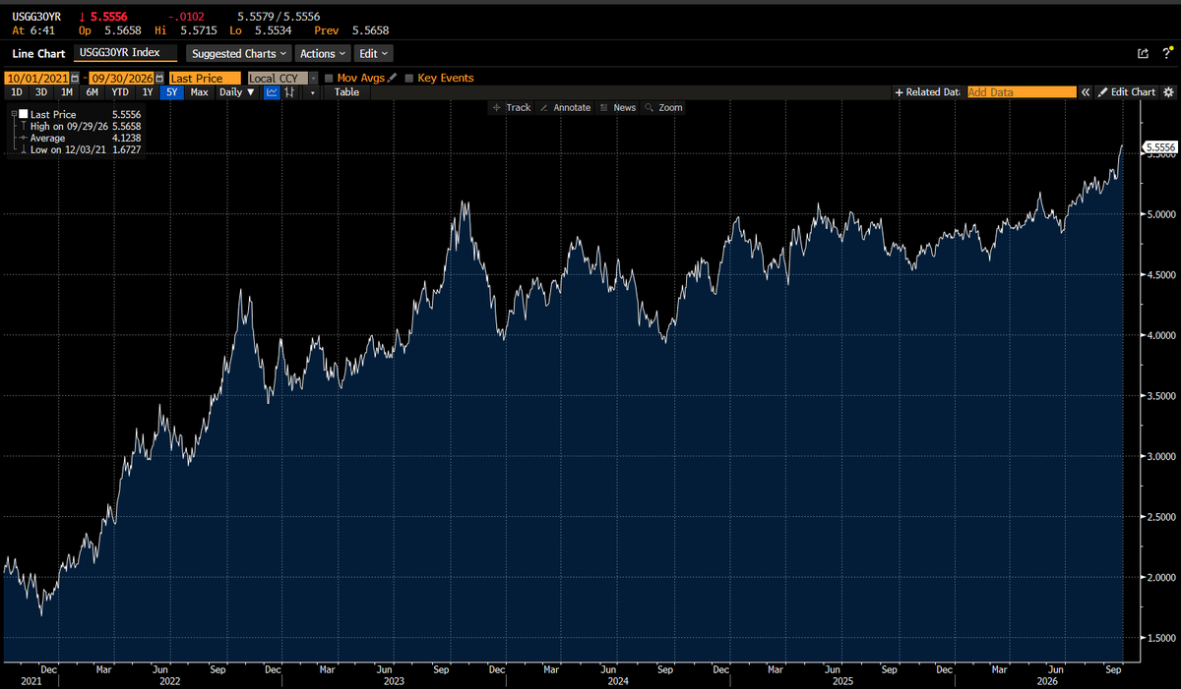Click the end date 09/30/2026 field
The image size is (1181, 689).
tap(121, 78)
